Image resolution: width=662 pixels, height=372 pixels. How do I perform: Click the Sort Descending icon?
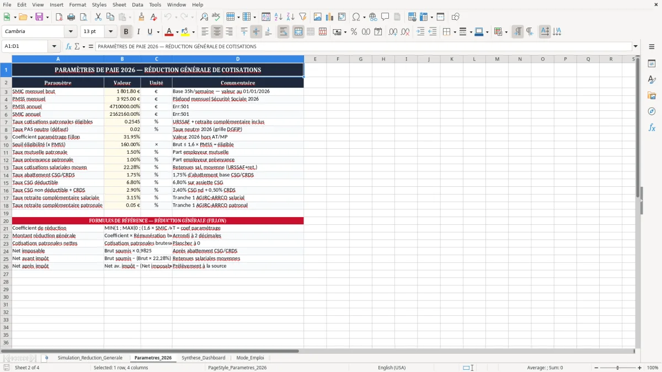pyautogui.click(x=290, y=17)
